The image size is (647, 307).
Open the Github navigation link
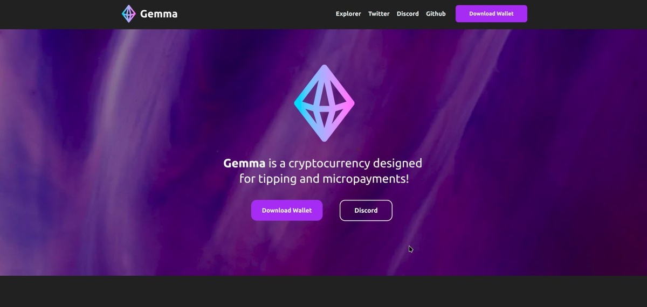point(436,14)
